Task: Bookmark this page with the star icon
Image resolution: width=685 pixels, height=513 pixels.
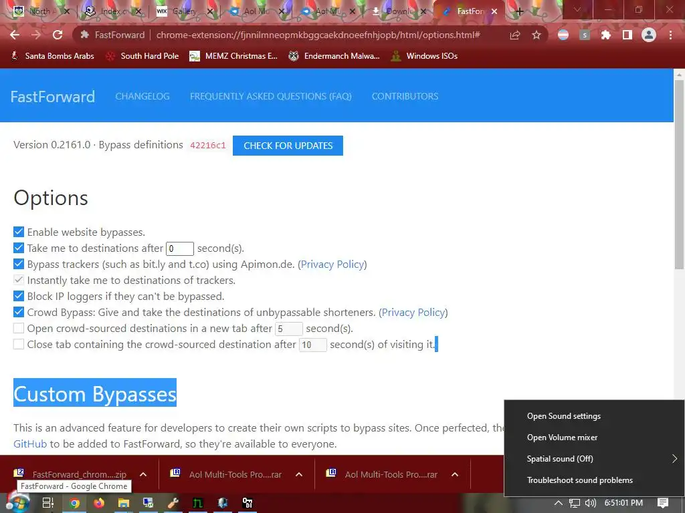Action: click(x=536, y=35)
